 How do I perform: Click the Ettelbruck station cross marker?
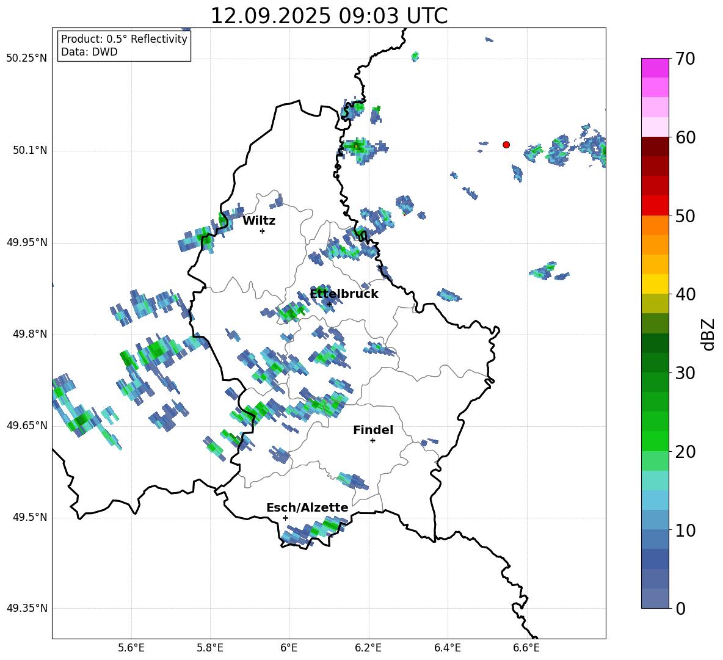pyautogui.click(x=329, y=304)
